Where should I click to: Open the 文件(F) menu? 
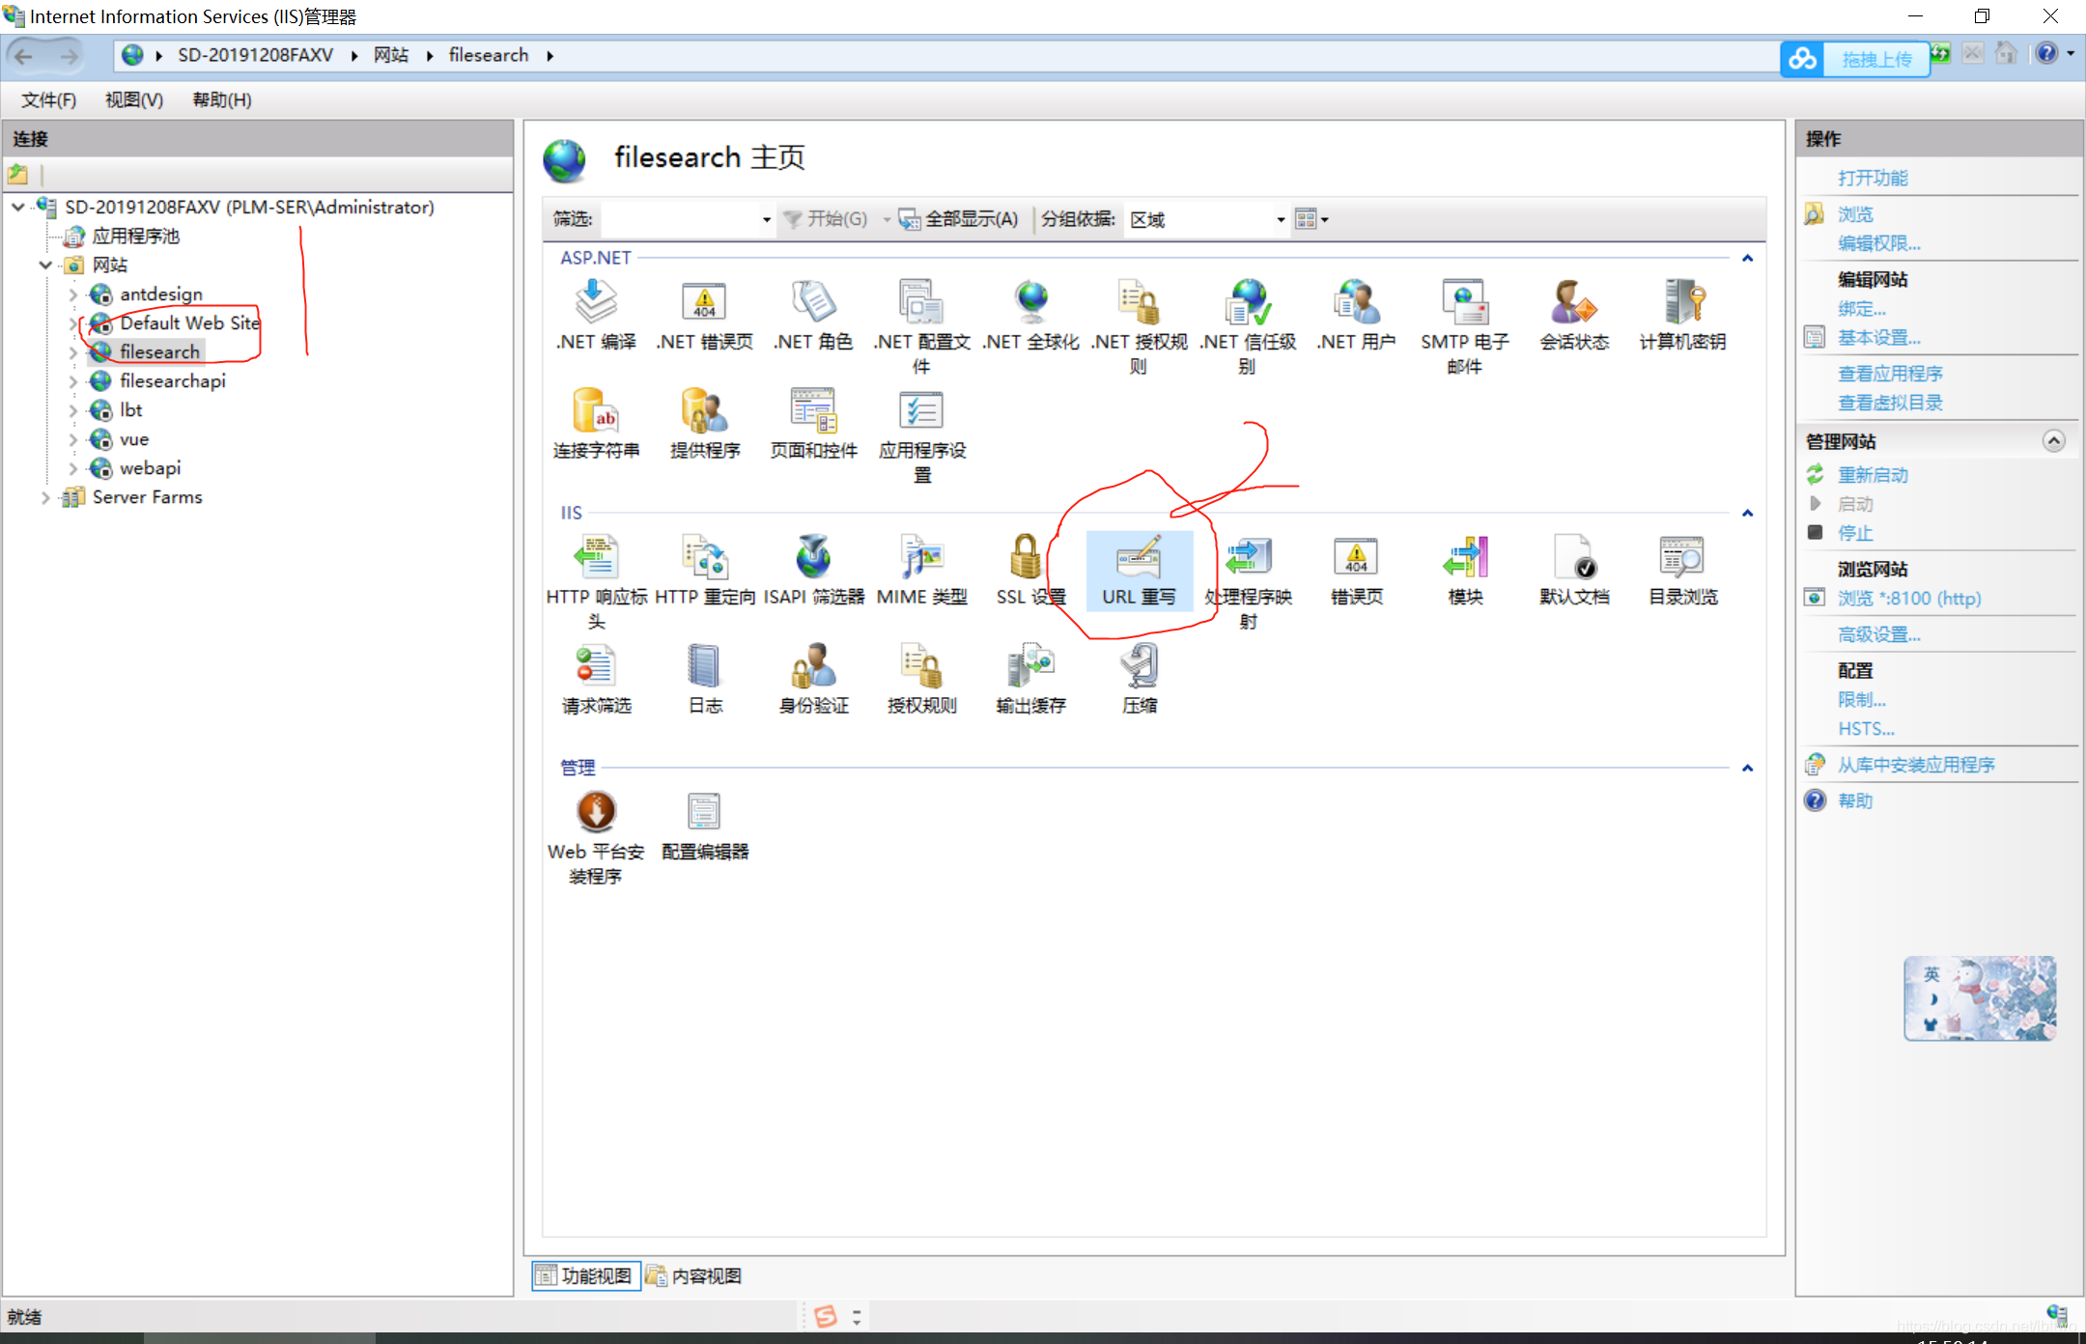[49, 99]
